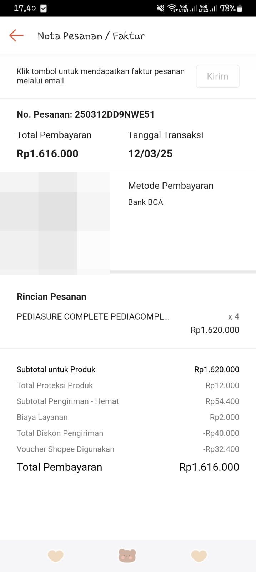
Task: Tap the checkmark notification icon
Action: tap(44, 8)
